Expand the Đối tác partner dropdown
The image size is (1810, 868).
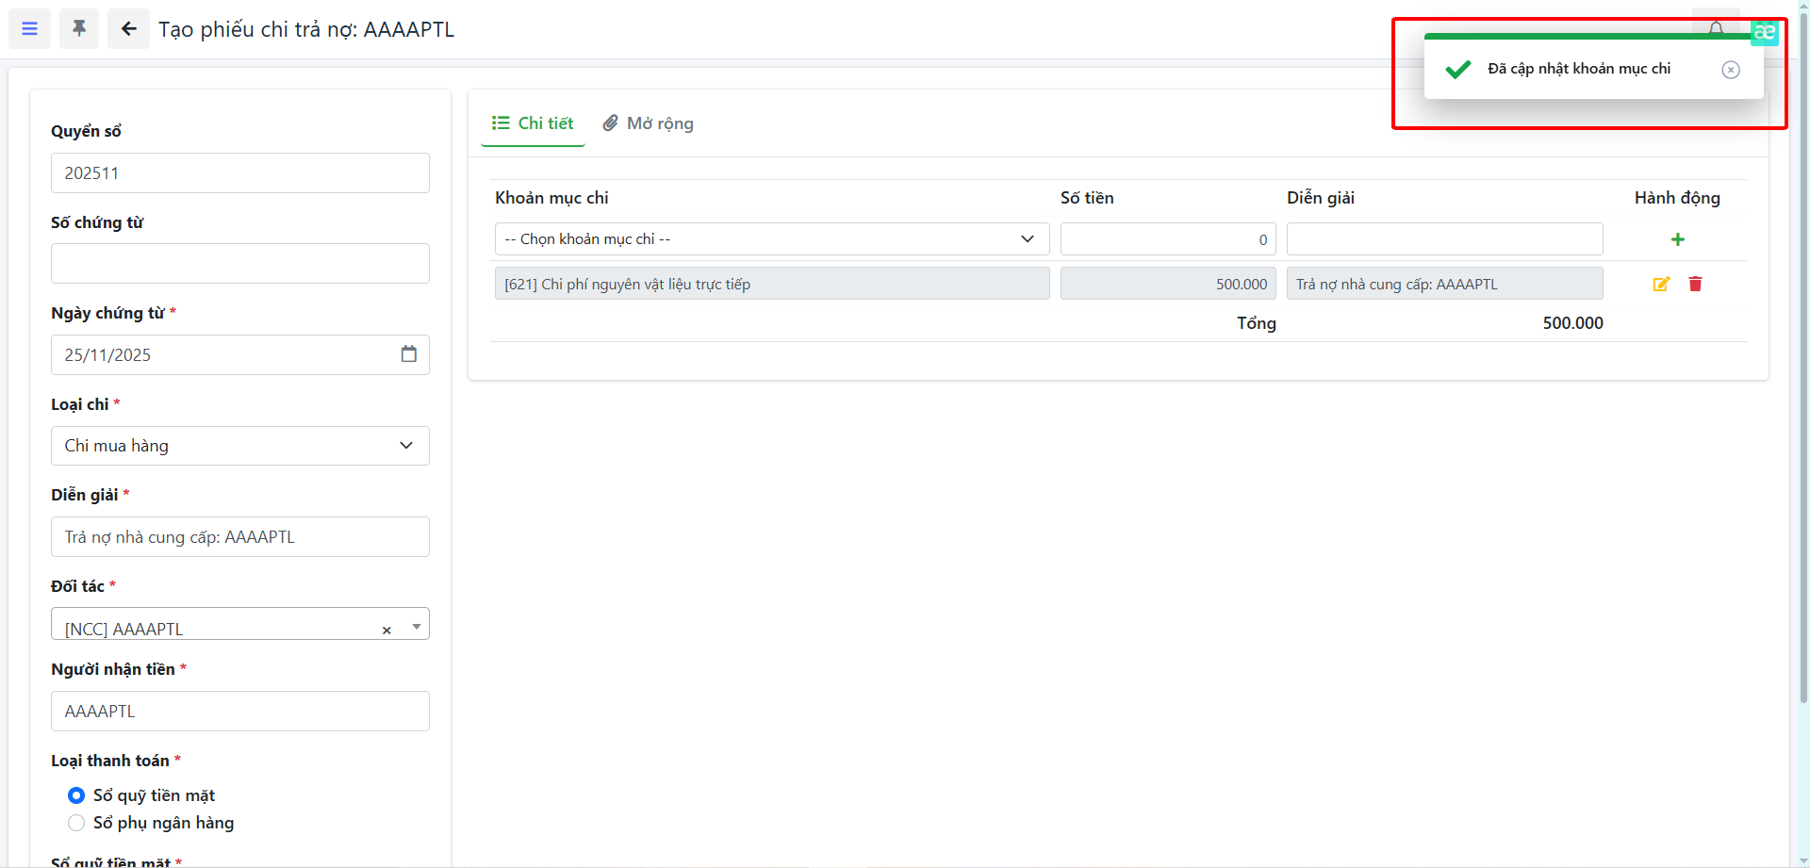pyautogui.click(x=416, y=627)
